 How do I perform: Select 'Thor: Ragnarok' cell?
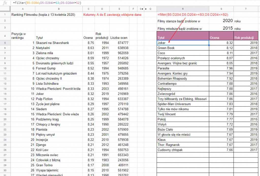click(x=183, y=145)
